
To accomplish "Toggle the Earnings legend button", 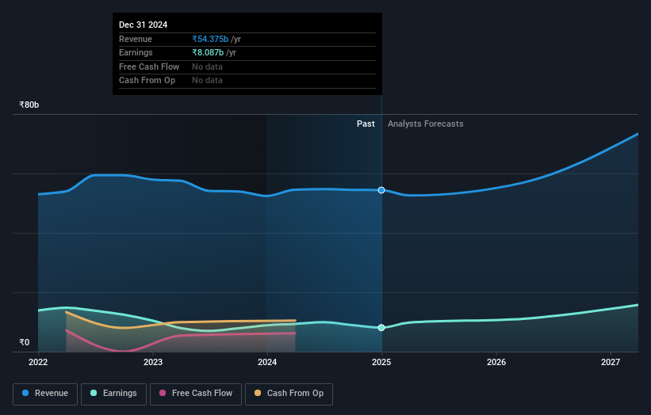I will pyautogui.click(x=113, y=394).
